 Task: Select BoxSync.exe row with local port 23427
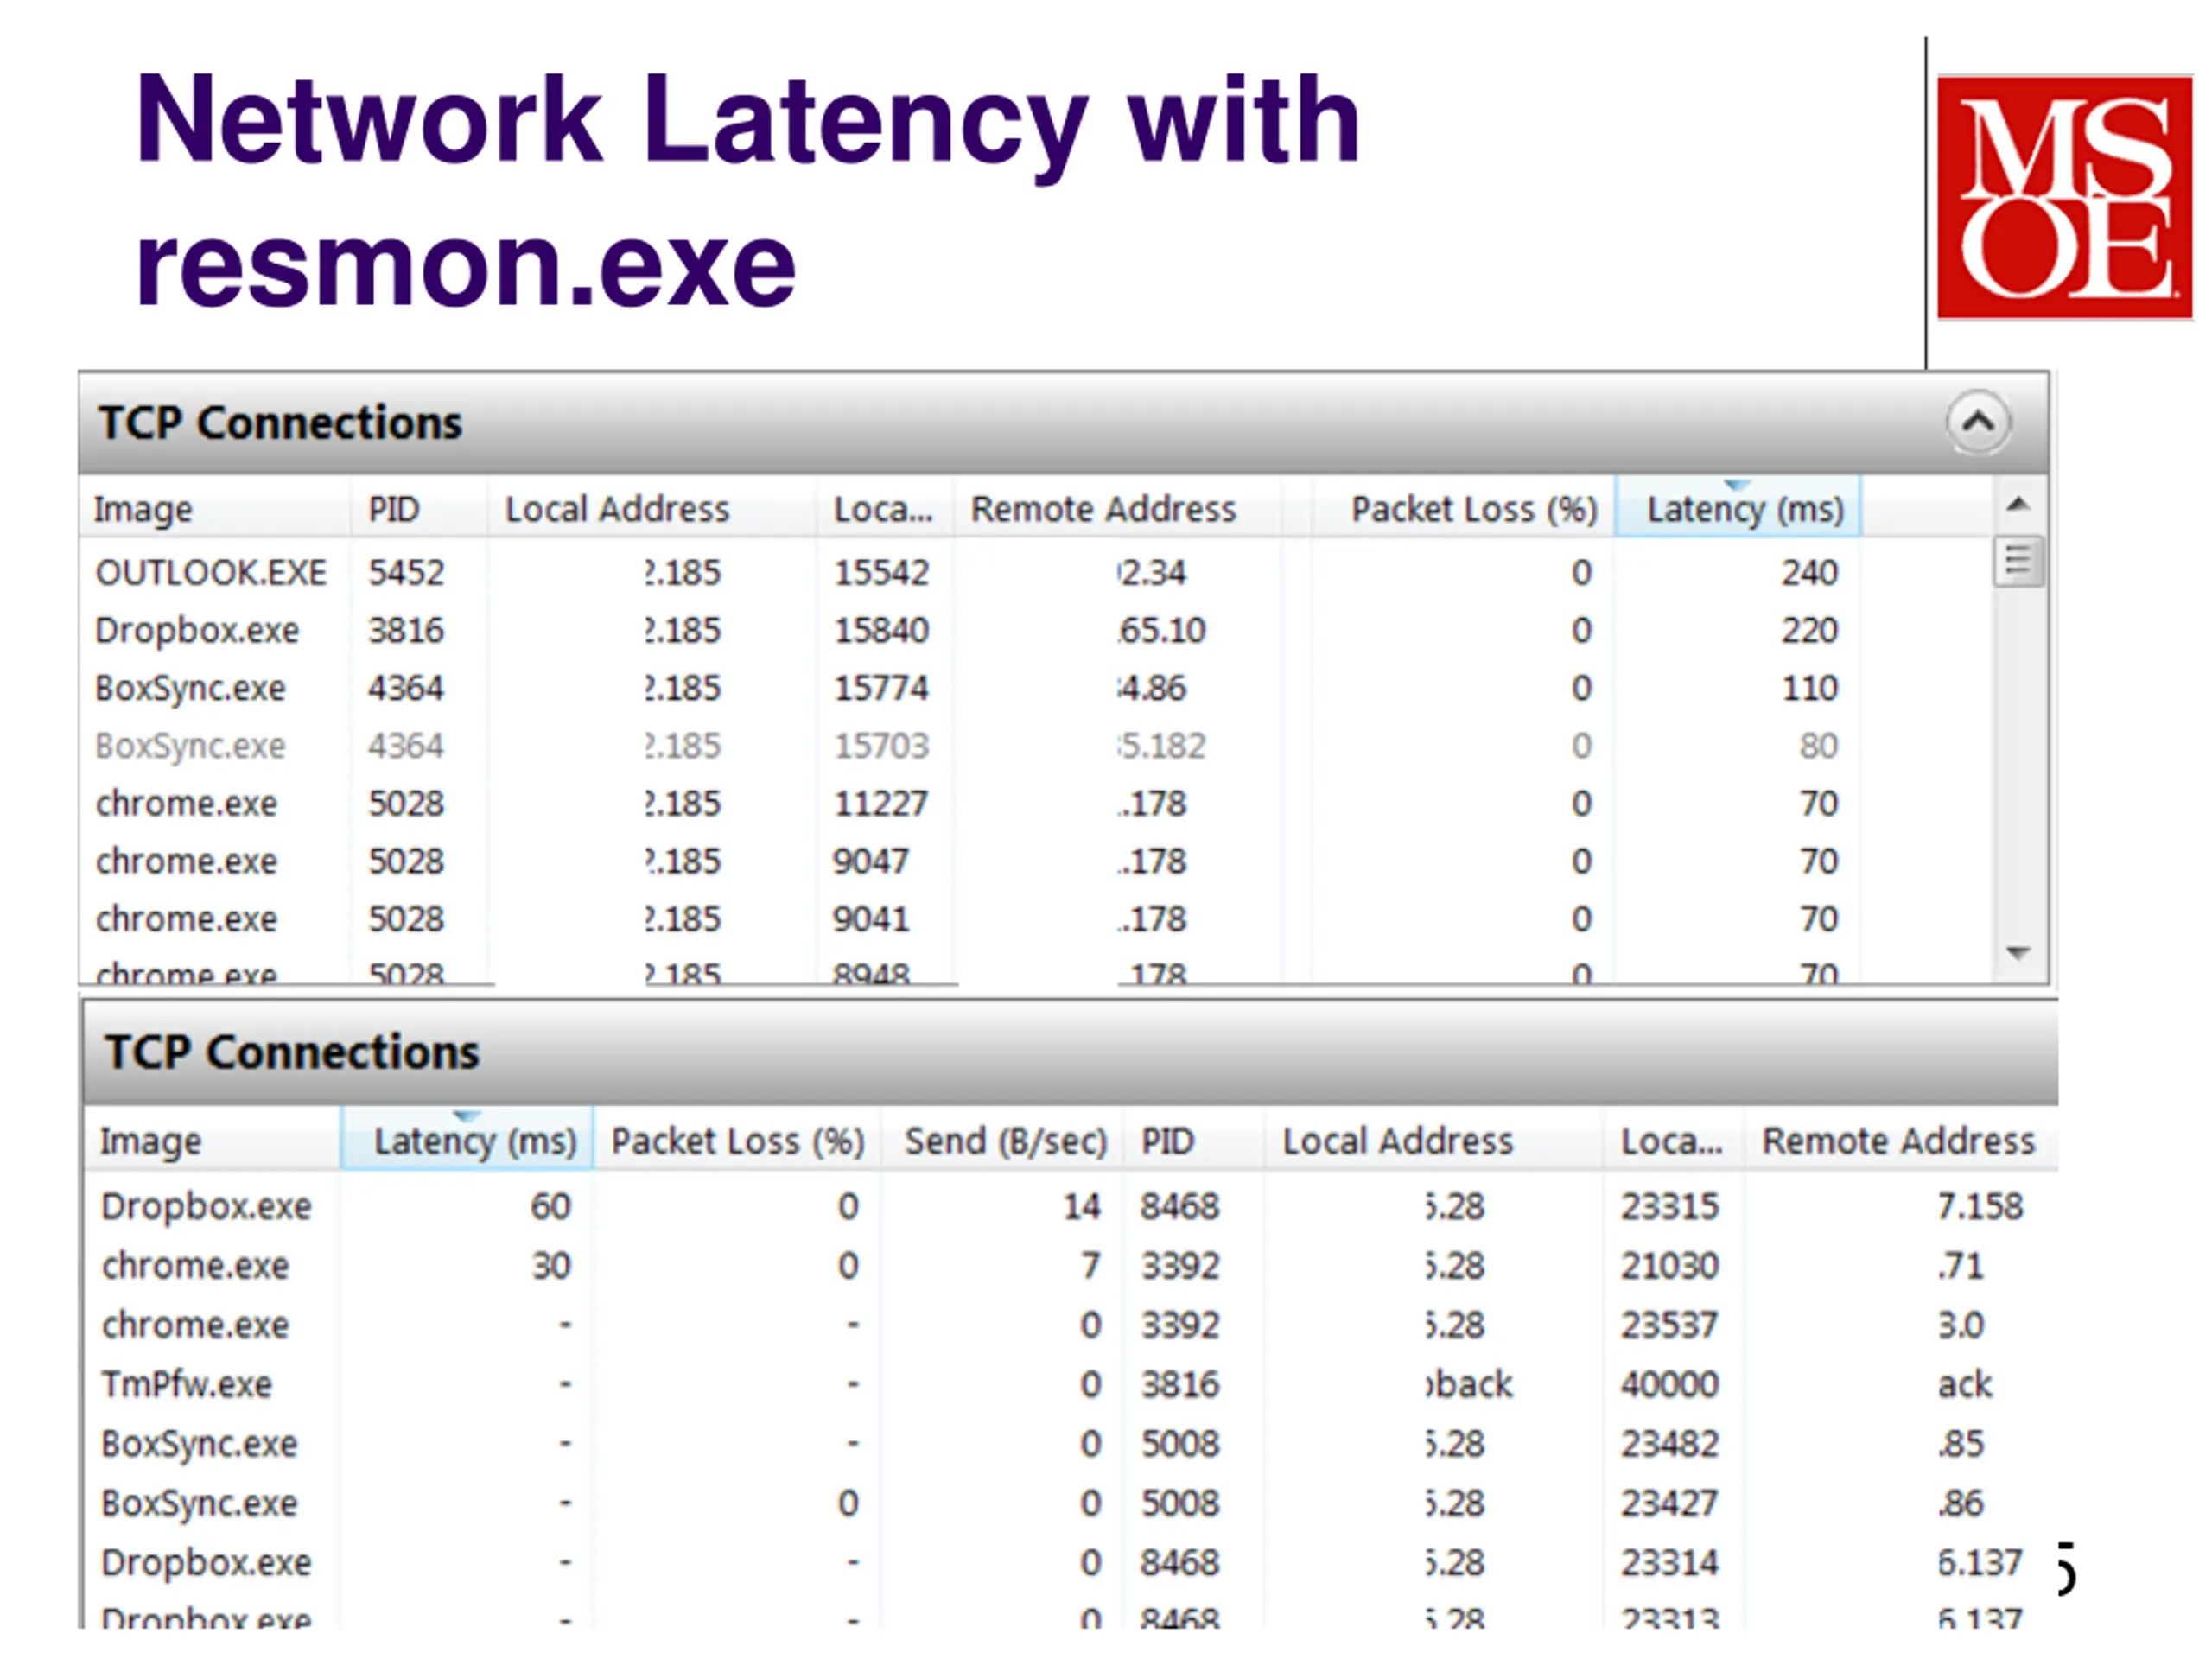(1071, 1503)
